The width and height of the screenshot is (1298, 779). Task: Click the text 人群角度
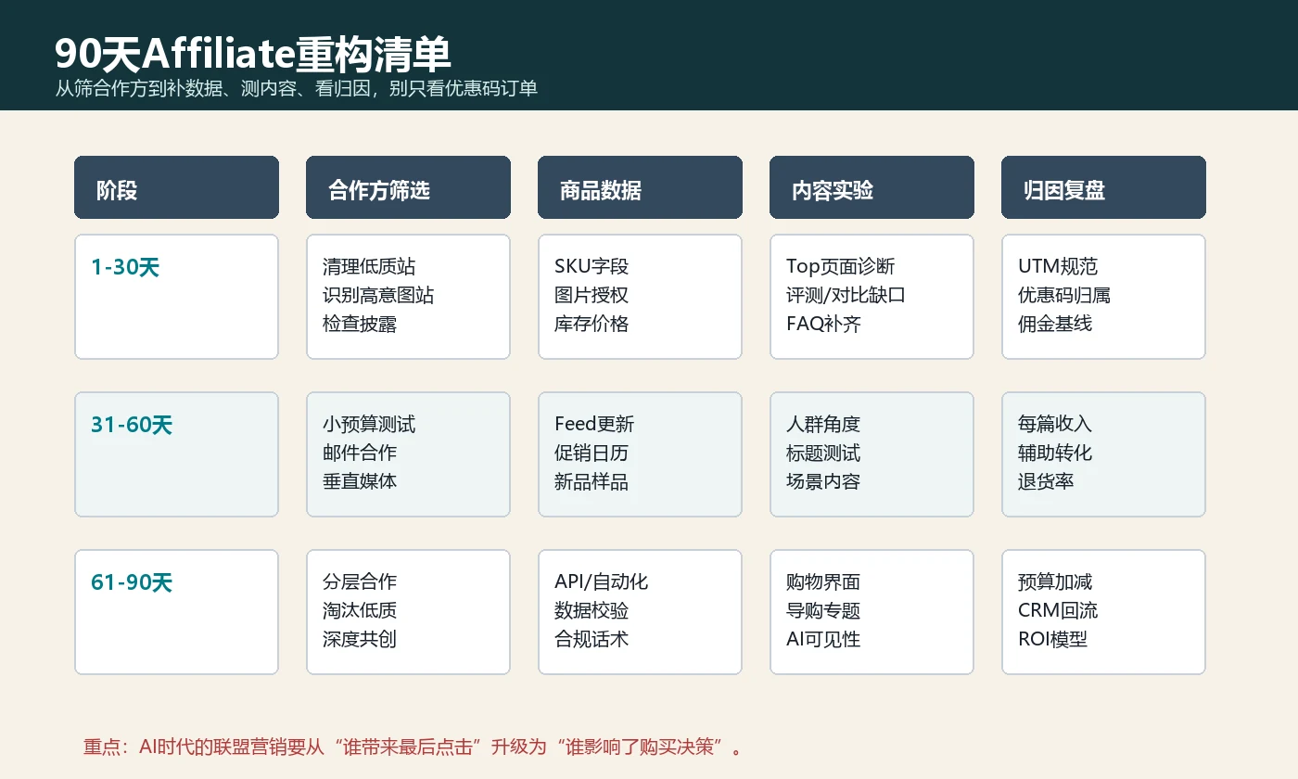point(823,424)
